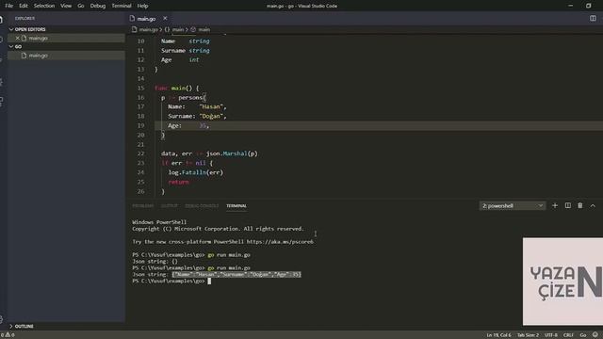603x339 pixels.
Task: Close main.go in Open Editors list
Action: coord(17,38)
